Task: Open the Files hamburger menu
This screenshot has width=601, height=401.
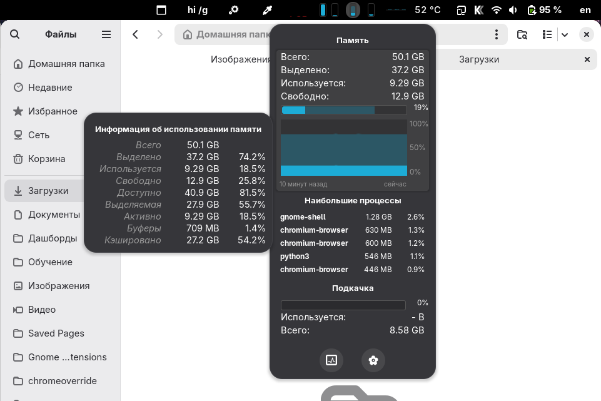Action: click(x=106, y=34)
